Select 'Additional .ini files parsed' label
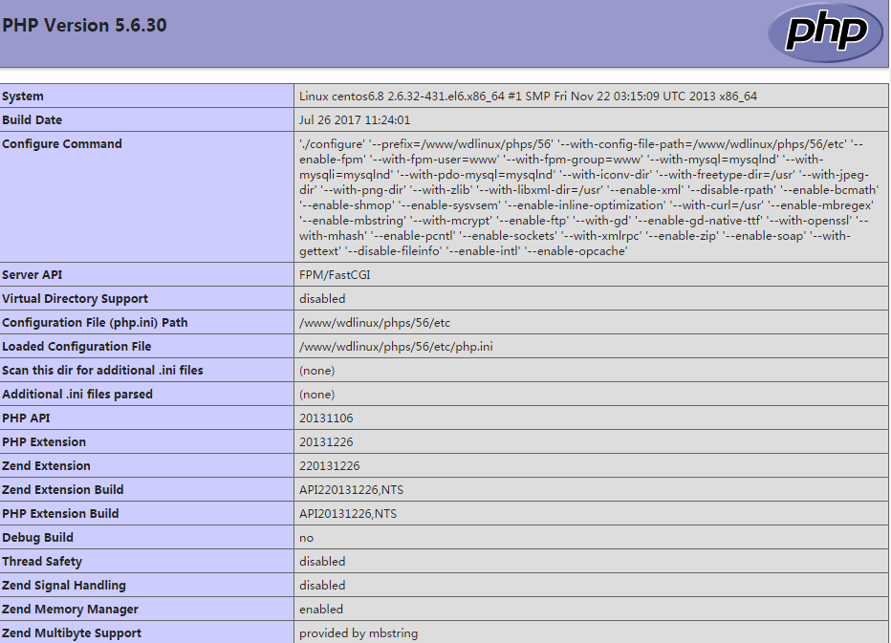Screen dimensions: 891x643 [x=77, y=395]
